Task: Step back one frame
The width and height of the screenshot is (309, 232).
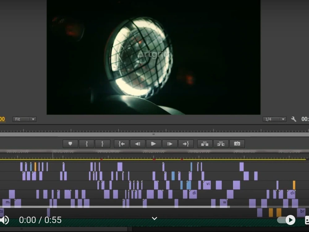Action: pos(138,144)
